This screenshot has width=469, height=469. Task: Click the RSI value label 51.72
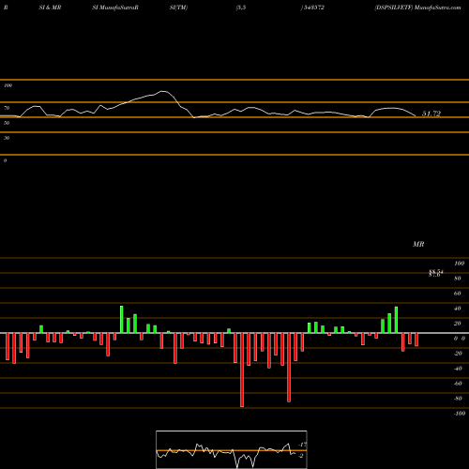pos(431,113)
